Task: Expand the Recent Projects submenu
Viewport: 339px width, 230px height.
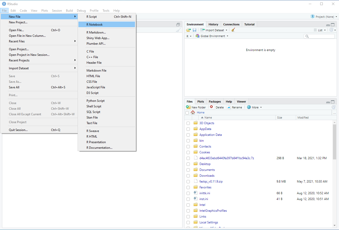Action: 39,60
